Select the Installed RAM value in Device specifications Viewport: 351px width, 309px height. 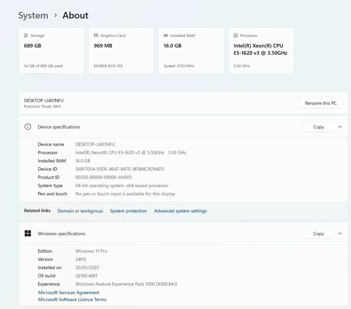83,161
